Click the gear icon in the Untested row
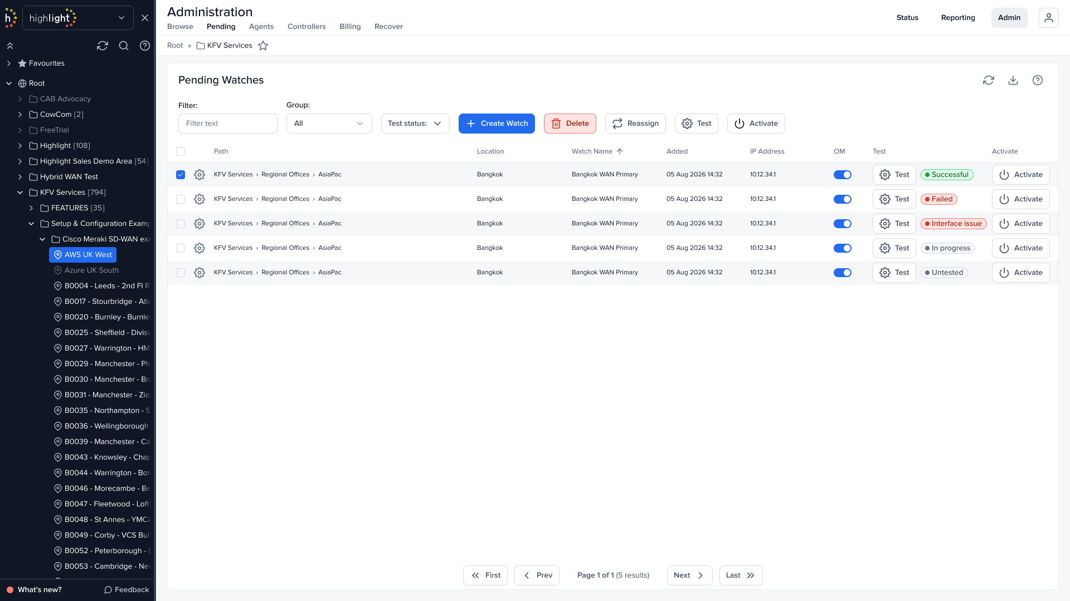This screenshot has width=1070, height=601. pyautogui.click(x=200, y=273)
